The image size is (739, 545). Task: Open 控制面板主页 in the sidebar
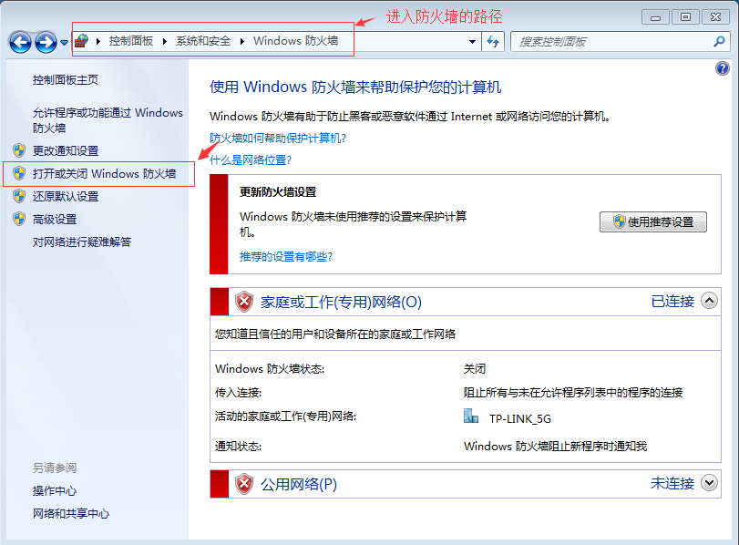point(66,80)
